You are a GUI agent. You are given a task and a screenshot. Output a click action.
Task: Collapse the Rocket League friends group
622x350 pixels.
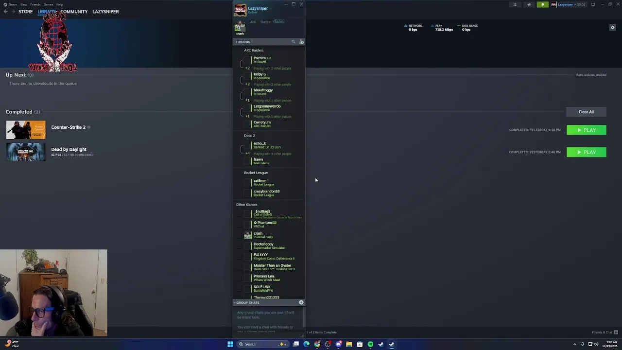[x=256, y=173]
